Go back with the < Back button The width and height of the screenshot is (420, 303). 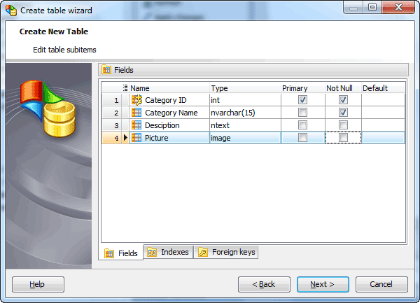click(x=264, y=284)
